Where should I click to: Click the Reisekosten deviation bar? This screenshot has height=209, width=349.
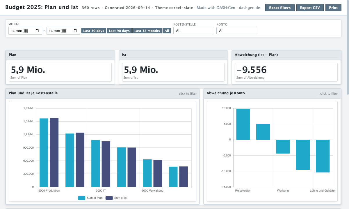(243, 124)
